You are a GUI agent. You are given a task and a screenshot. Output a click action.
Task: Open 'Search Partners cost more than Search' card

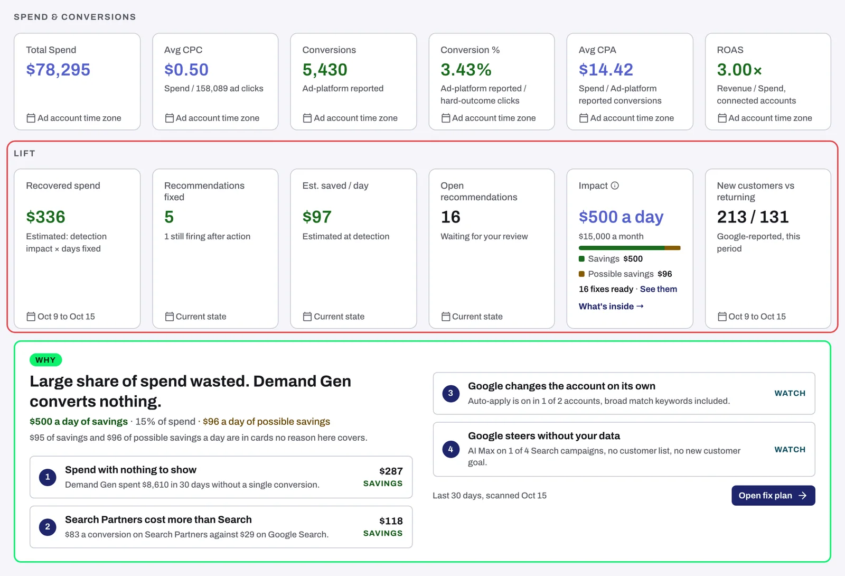tap(221, 527)
